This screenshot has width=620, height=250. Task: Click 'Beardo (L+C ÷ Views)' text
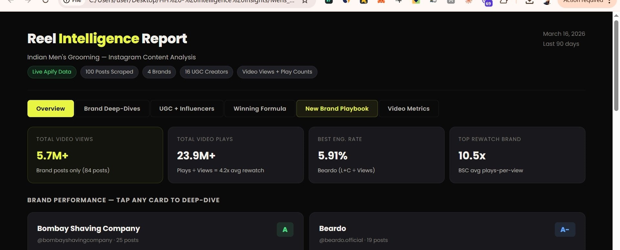pos(346,170)
